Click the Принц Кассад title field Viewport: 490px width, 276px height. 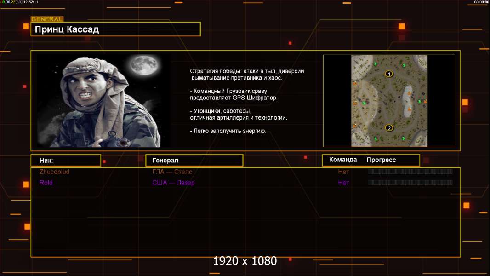click(x=115, y=29)
